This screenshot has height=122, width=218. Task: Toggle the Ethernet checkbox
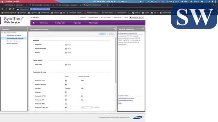[66, 92]
